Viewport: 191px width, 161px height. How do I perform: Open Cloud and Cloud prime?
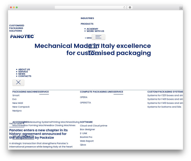(x=94, y=126)
